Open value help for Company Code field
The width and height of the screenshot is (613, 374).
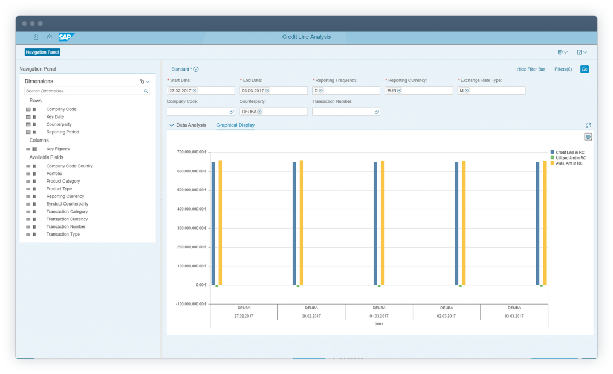pyautogui.click(x=232, y=112)
